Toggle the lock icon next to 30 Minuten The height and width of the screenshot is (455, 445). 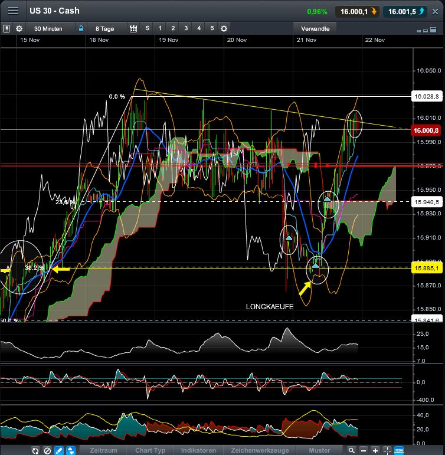point(81,28)
